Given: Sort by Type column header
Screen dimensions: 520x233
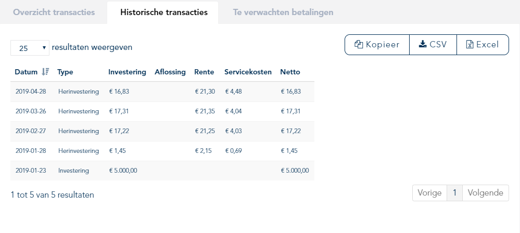Looking at the screenshot, I should coord(65,72).
